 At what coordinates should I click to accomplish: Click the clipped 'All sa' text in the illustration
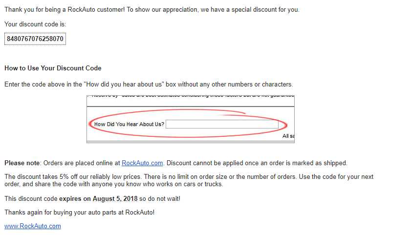coord(288,136)
